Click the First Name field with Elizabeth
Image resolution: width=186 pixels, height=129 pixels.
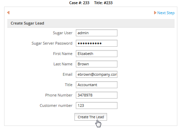pos(97,54)
